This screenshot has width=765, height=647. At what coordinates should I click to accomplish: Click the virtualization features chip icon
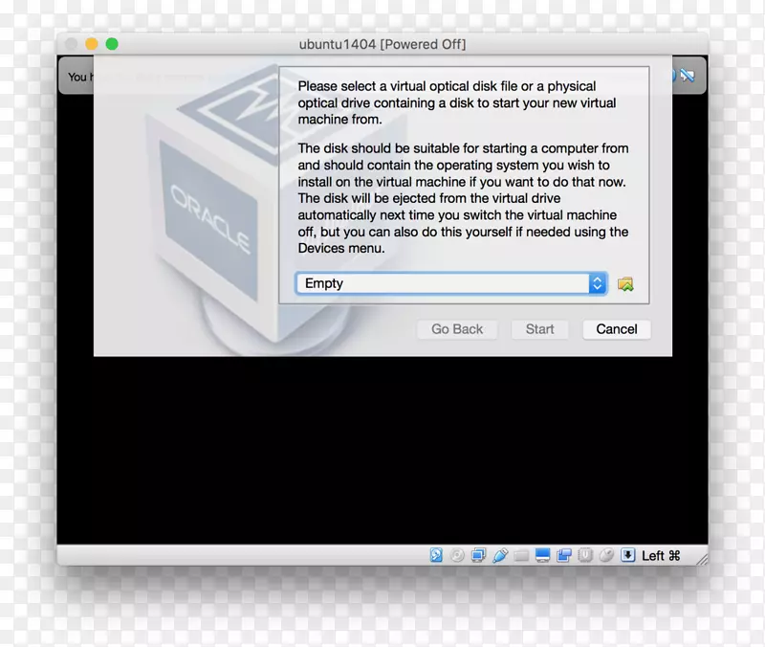[583, 554]
